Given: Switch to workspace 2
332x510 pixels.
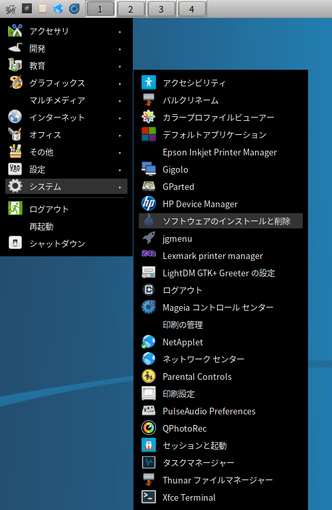Looking at the screenshot, I should point(130,9).
